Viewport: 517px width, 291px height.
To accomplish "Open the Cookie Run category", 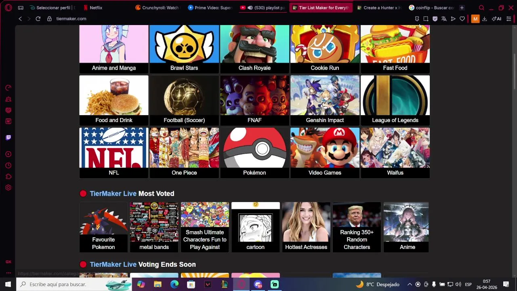I will [325, 49].
